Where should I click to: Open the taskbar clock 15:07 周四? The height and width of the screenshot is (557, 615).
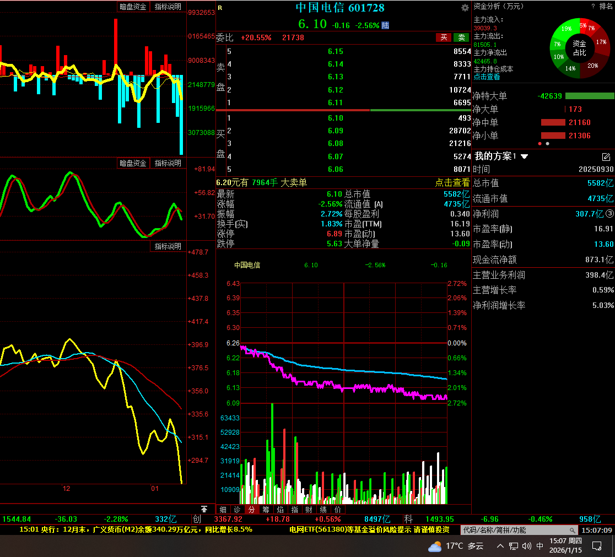(x=565, y=545)
